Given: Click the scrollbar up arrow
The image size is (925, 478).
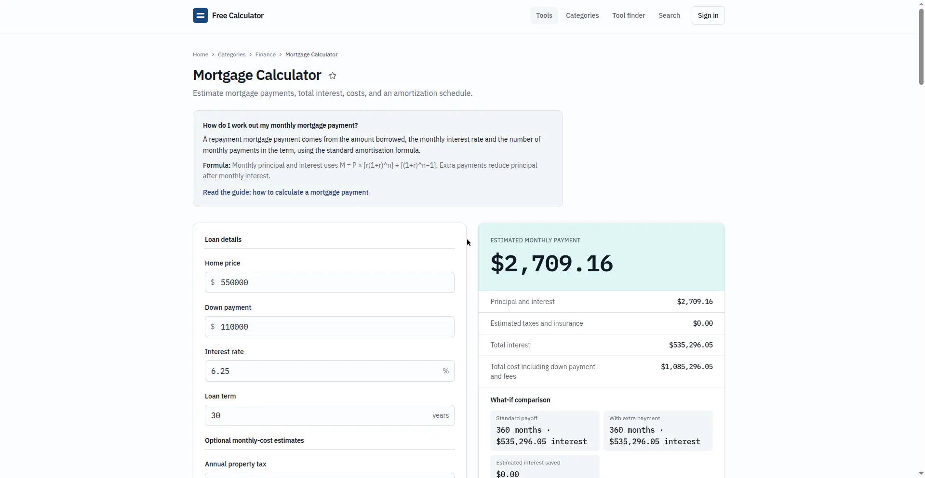Looking at the screenshot, I should (x=921, y=4).
